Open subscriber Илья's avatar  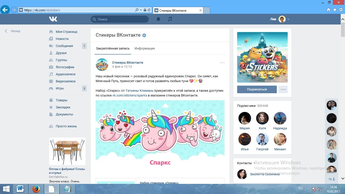(x=245, y=139)
